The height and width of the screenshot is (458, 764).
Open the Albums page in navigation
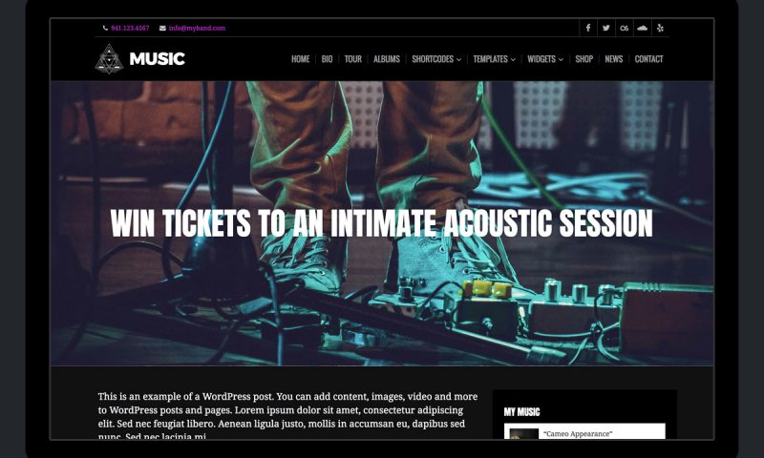point(387,59)
